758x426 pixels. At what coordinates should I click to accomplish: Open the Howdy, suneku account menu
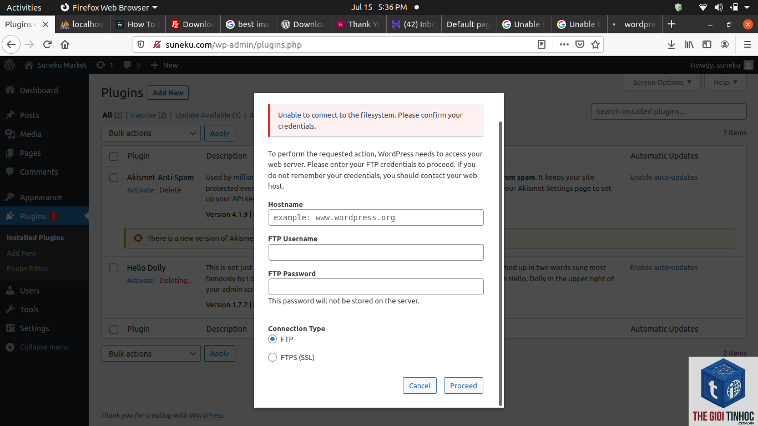[722, 65]
